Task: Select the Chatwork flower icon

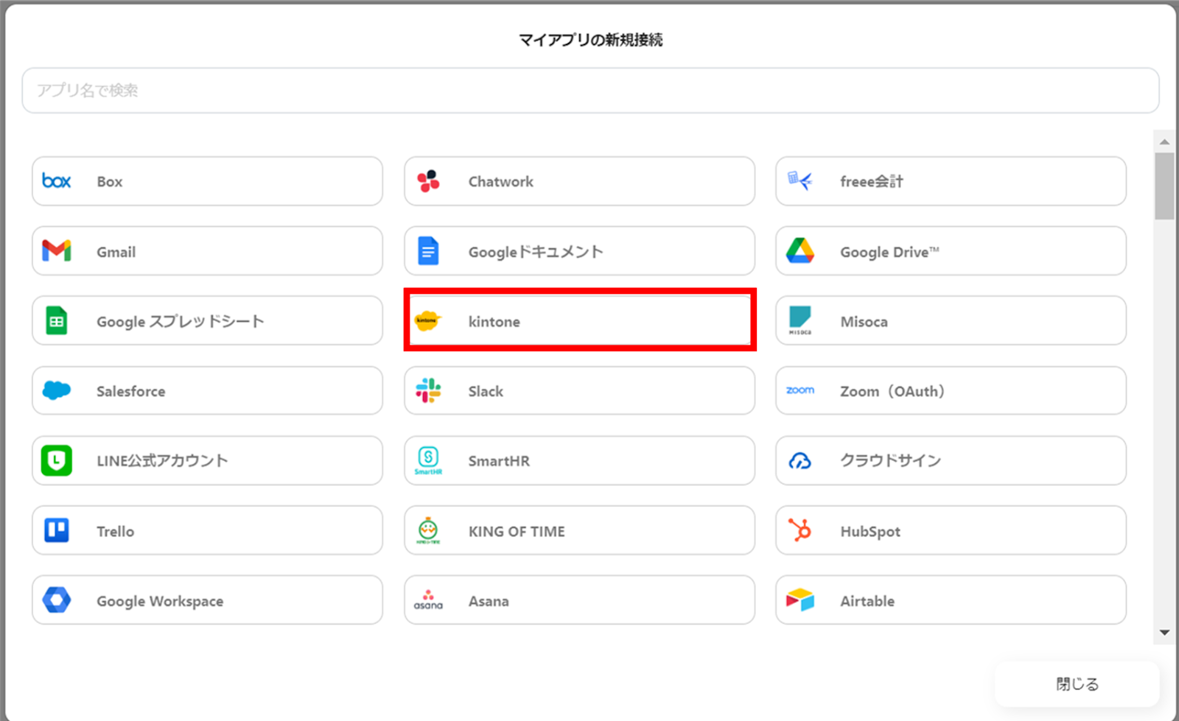Action: click(428, 181)
